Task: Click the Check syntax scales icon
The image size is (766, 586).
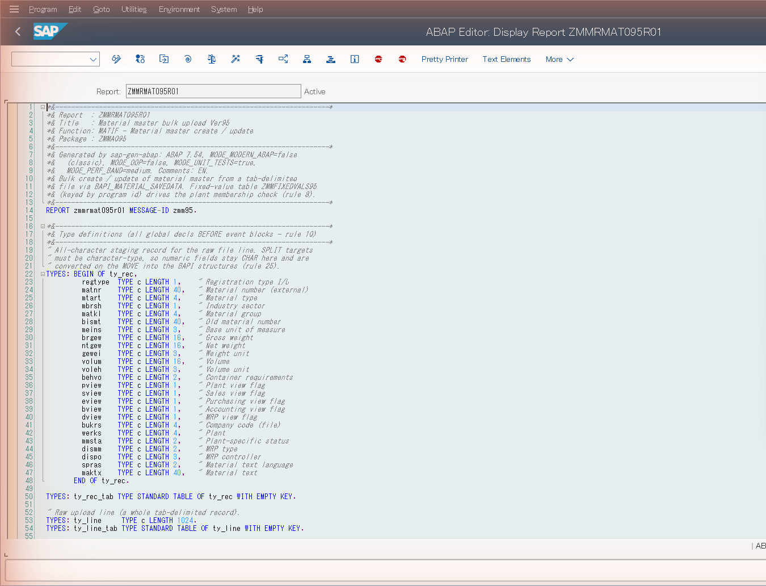Action: click(212, 59)
